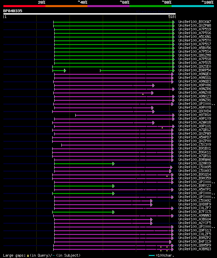
Task: Click the purple alignment bar for UniRef100_C5X3Y9
Action: point(117,145)
